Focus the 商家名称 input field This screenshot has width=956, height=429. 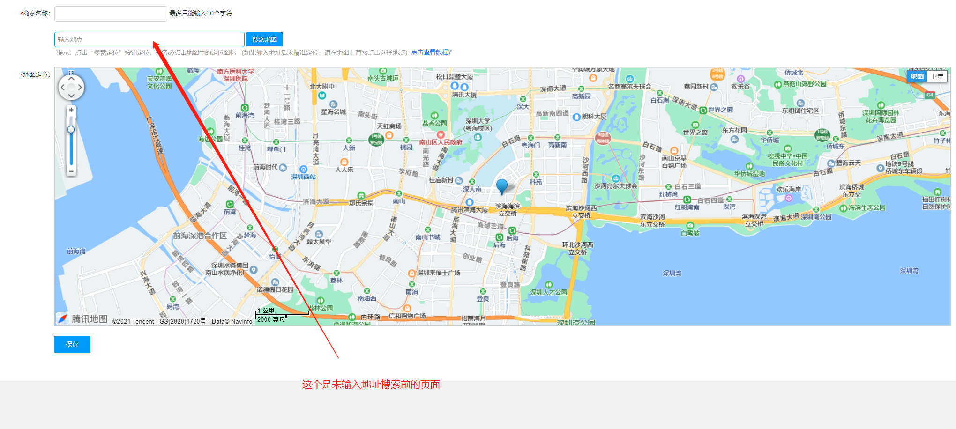click(111, 14)
